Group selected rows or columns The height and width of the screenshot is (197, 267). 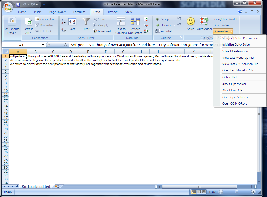pos(163,19)
